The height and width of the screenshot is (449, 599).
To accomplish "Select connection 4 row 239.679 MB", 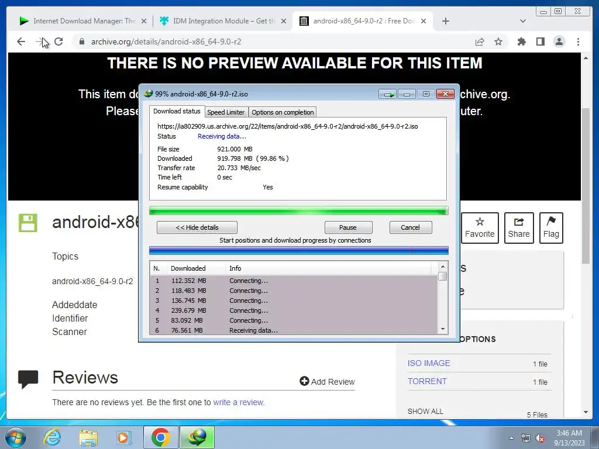I will tap(294, 310).
